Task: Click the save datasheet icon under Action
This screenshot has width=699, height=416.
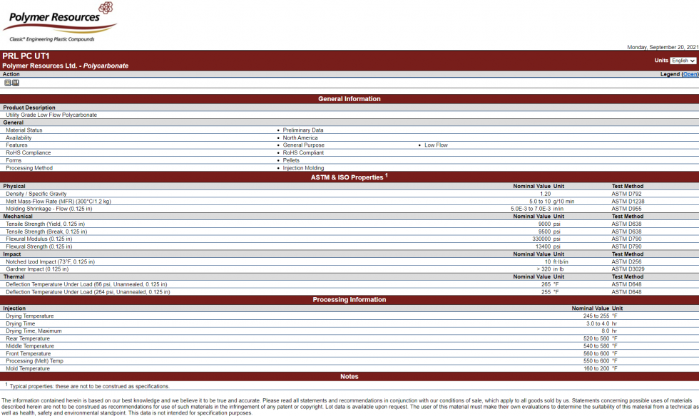Action: (x=16, y=83)
